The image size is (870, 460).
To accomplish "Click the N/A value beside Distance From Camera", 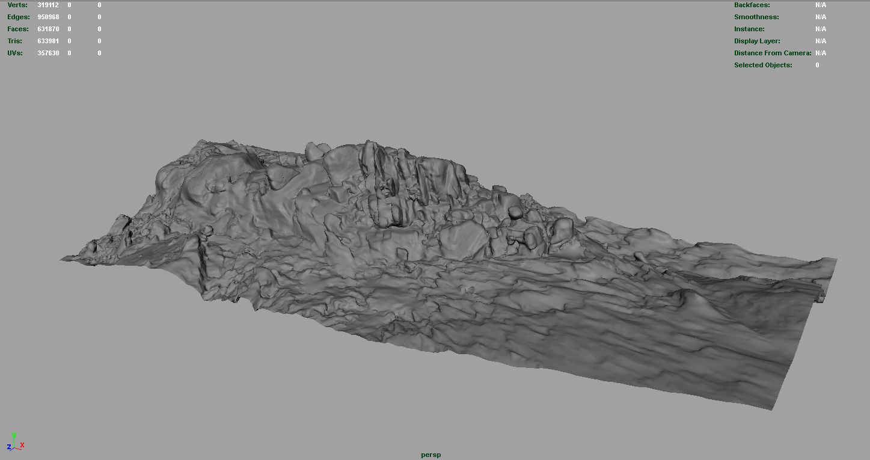I will tap(821, 53).
